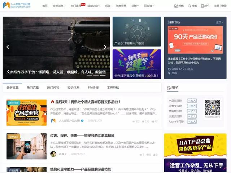Select the 最新文章 tab
231x173 pixels.
click(12, 88)
